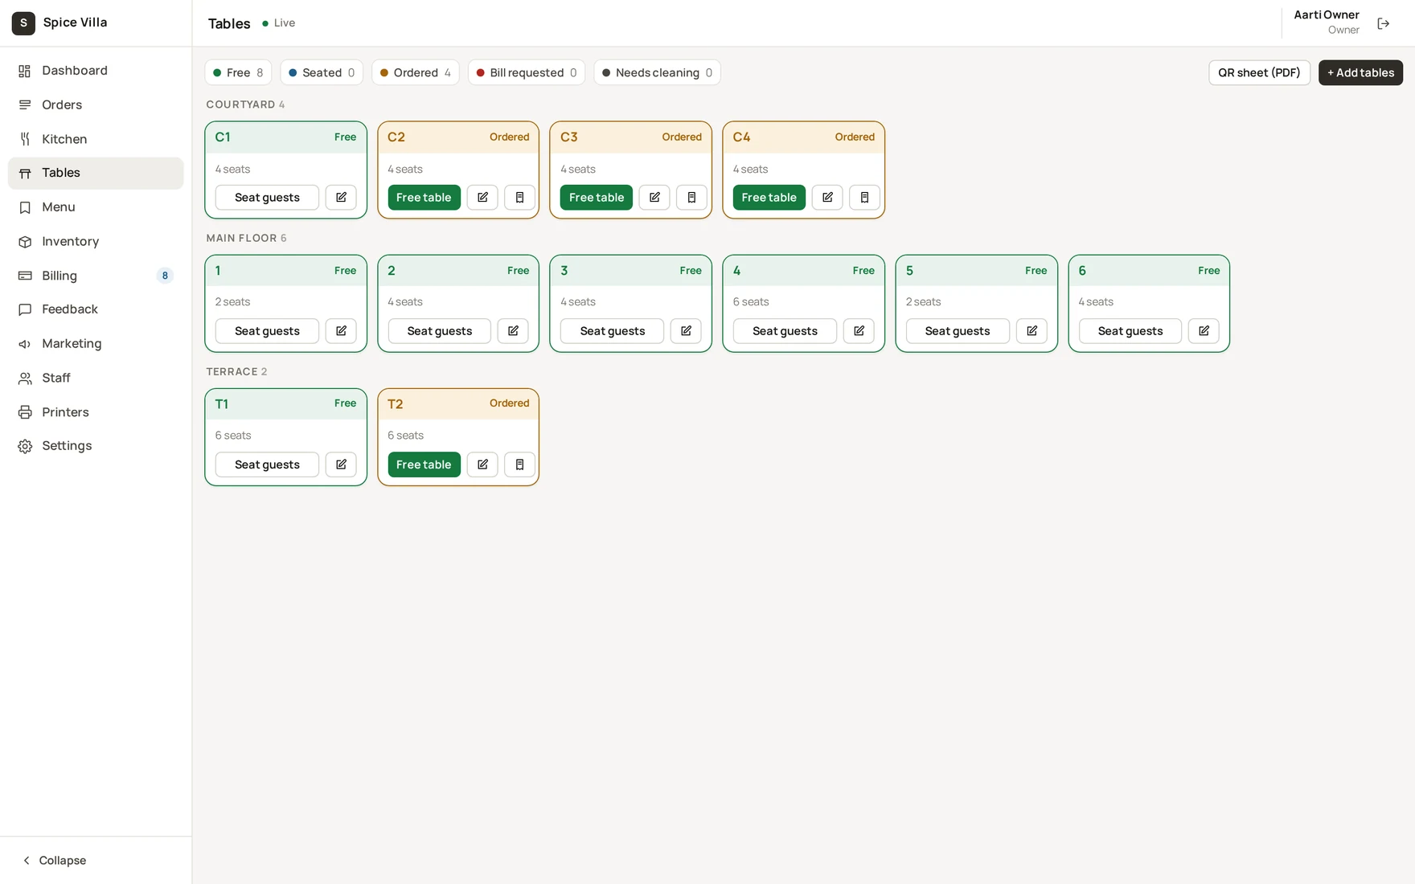
Task: Click the edit icon on table T1
Action: point(341,465)
